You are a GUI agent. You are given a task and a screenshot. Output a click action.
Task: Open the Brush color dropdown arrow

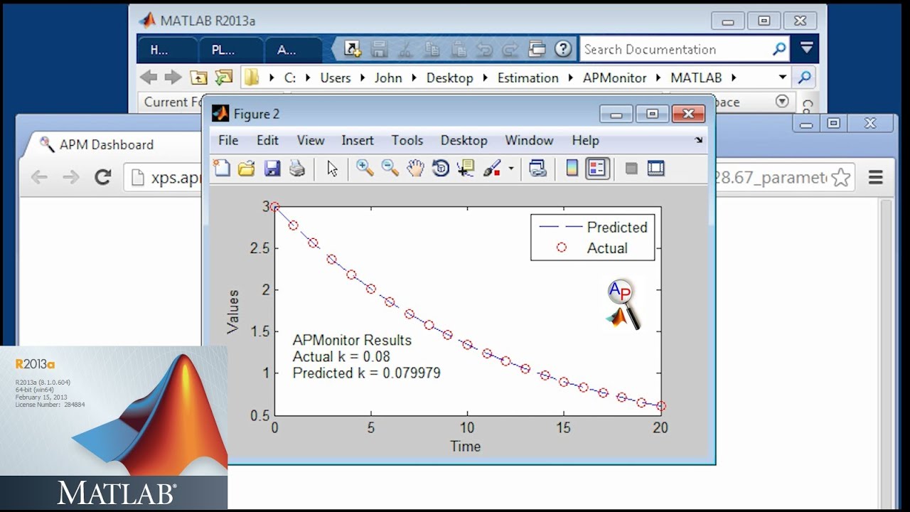pyautogui.click(x=510, y=169)
